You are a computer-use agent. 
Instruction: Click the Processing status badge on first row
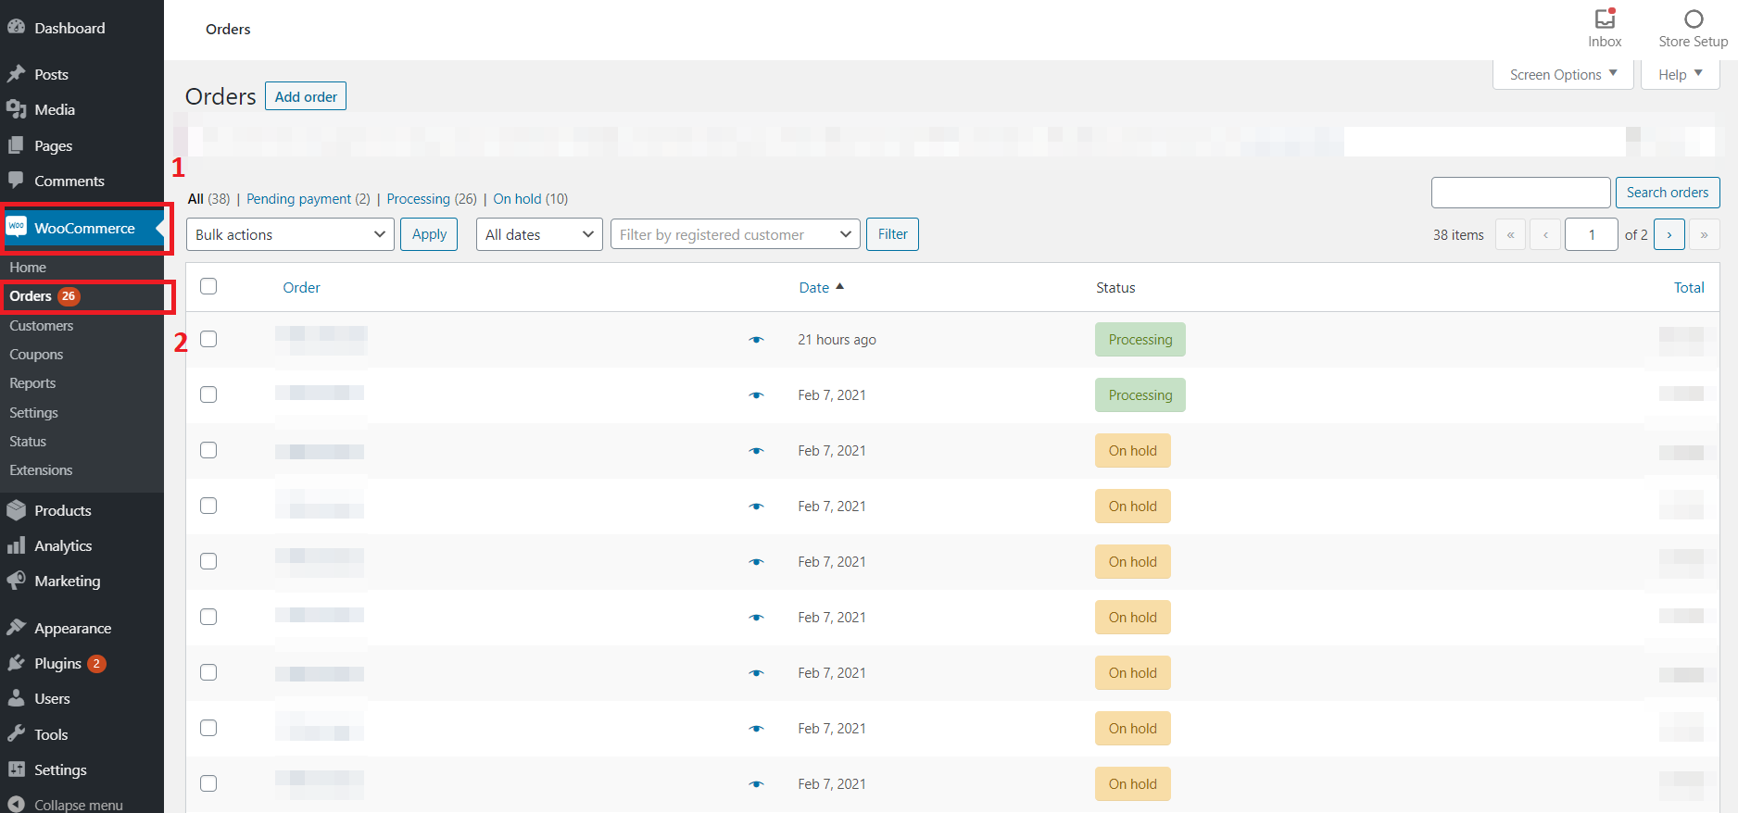1140,340
